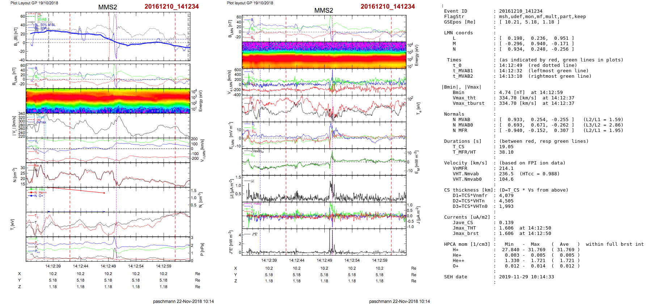Click the MMS2 title above right plot
Image resolution: width=653 pixels, height=304 pixels.
[323, 10]
